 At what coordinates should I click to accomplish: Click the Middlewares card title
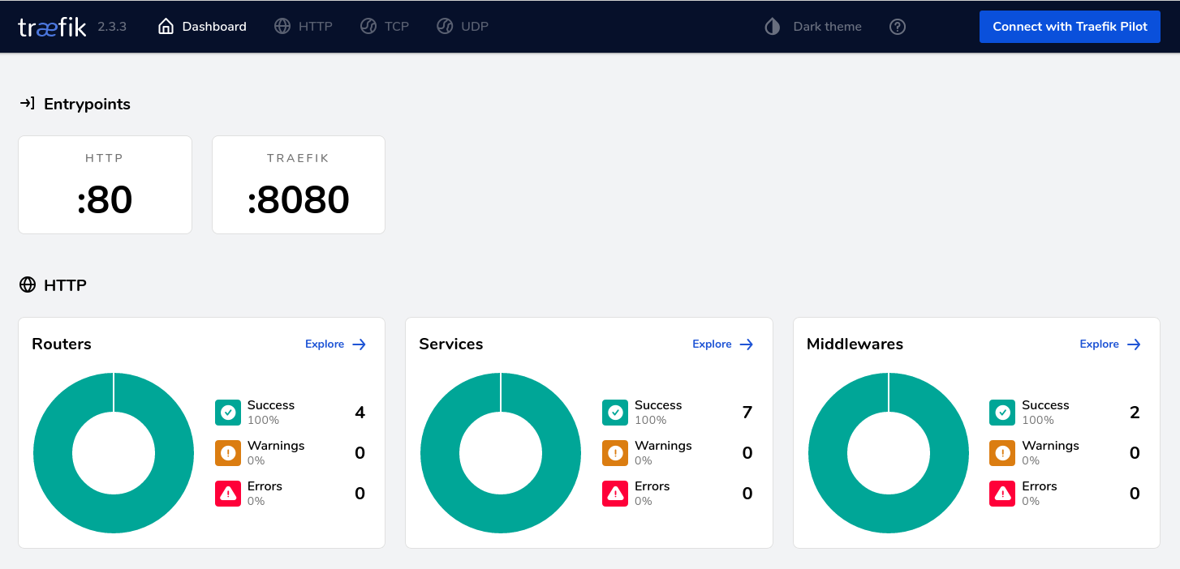(x=855, y=344)
